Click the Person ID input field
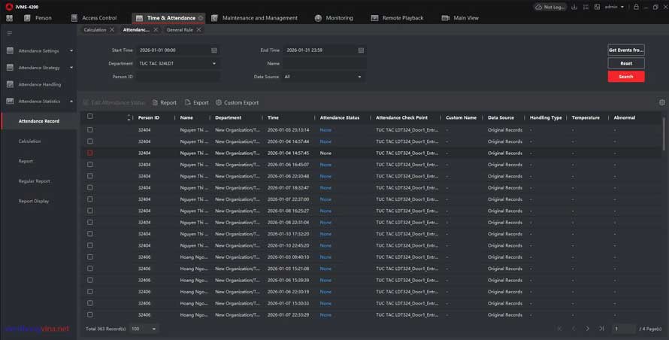Image resolution: width=669 pixels, height=340 pixels. click(177, 77)
